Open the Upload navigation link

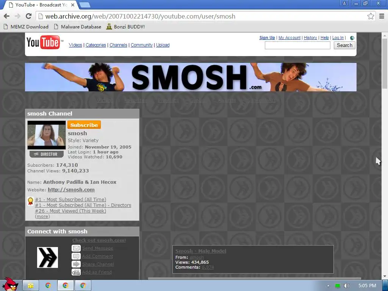163,45
